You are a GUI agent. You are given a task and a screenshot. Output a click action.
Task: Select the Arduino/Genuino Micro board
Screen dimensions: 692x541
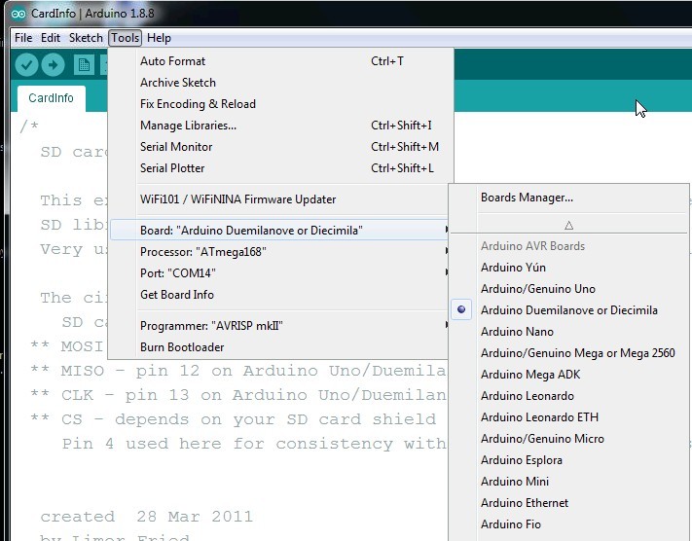point(568,439)
